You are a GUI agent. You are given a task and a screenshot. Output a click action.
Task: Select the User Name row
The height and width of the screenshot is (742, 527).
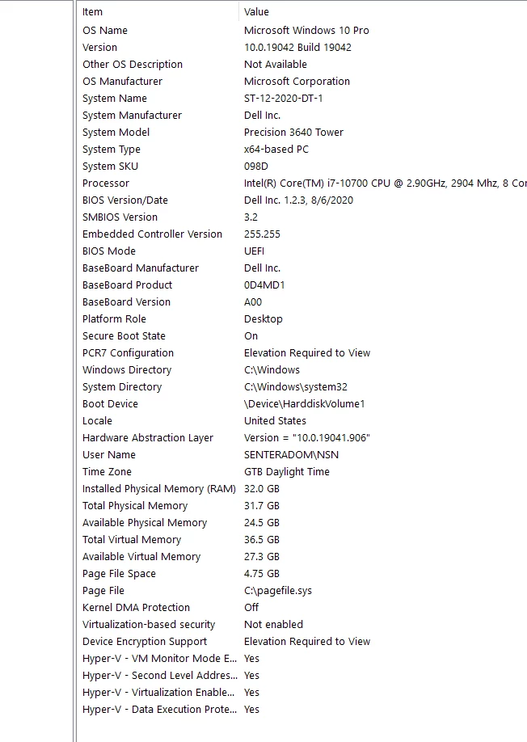point(109,455)
